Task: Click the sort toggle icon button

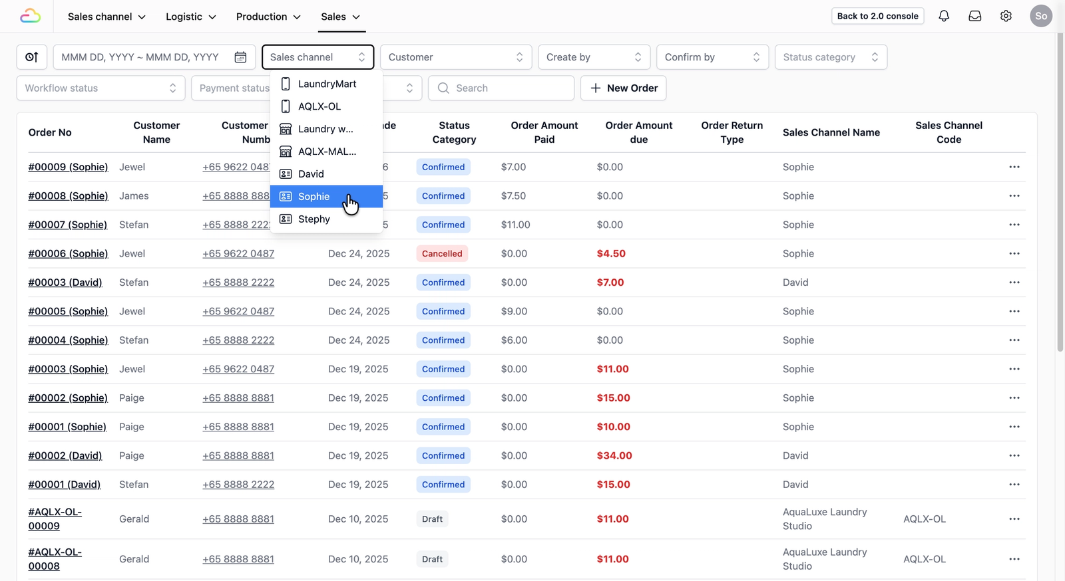Action: pyautogui.click(x=32, y=57)
